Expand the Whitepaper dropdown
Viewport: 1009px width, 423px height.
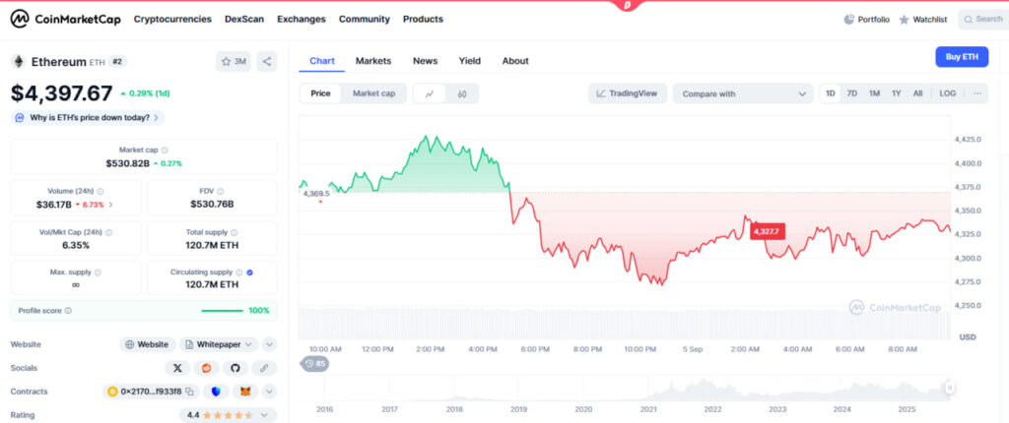point(219,344)
